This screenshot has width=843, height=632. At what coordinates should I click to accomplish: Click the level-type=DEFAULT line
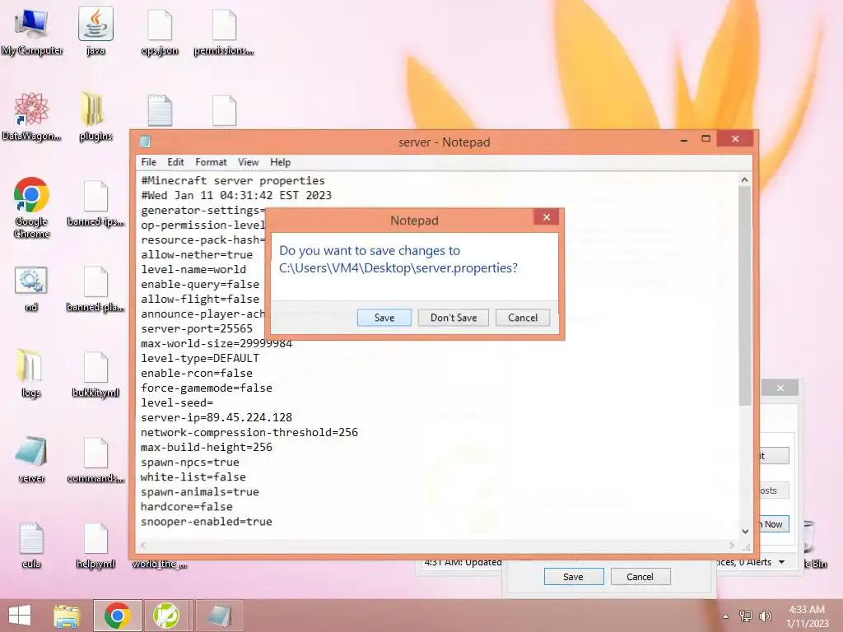[x=200, y=358]
